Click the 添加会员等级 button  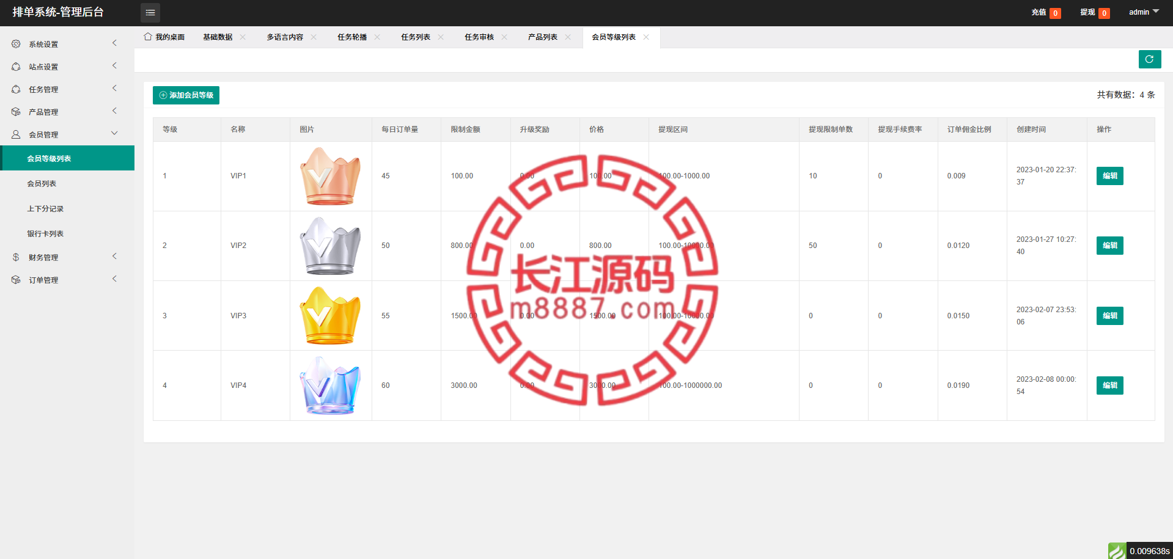pos(186,95)
